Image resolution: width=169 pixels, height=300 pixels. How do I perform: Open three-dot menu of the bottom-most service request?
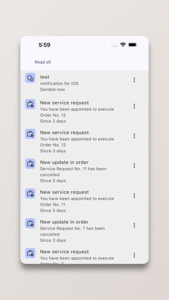(x=134, y=255)
